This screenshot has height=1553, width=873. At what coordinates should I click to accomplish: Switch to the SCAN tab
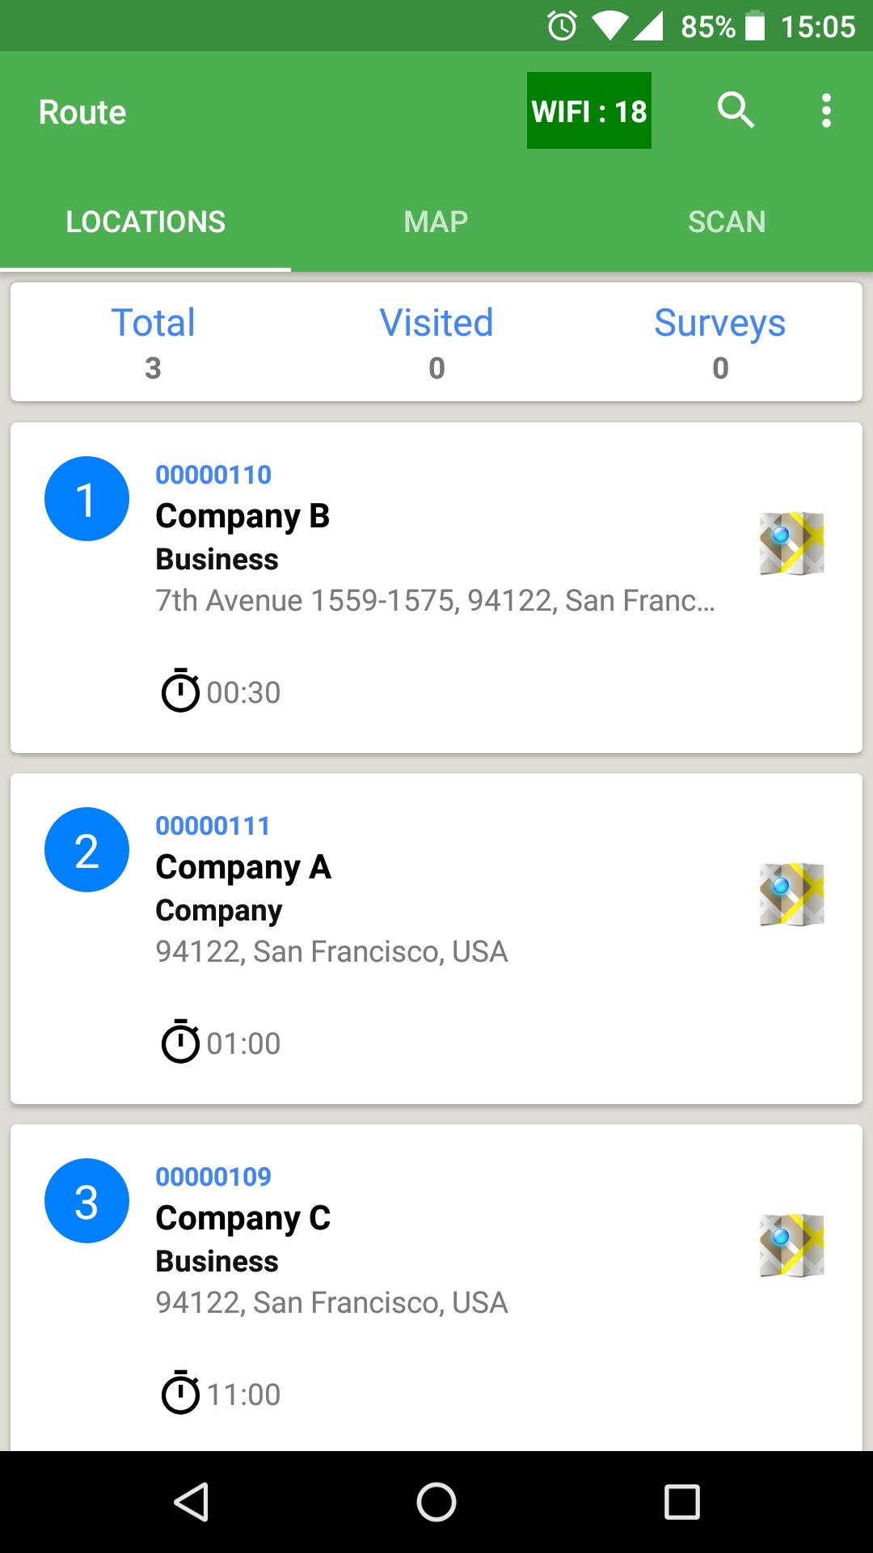(x=727, y=222)
